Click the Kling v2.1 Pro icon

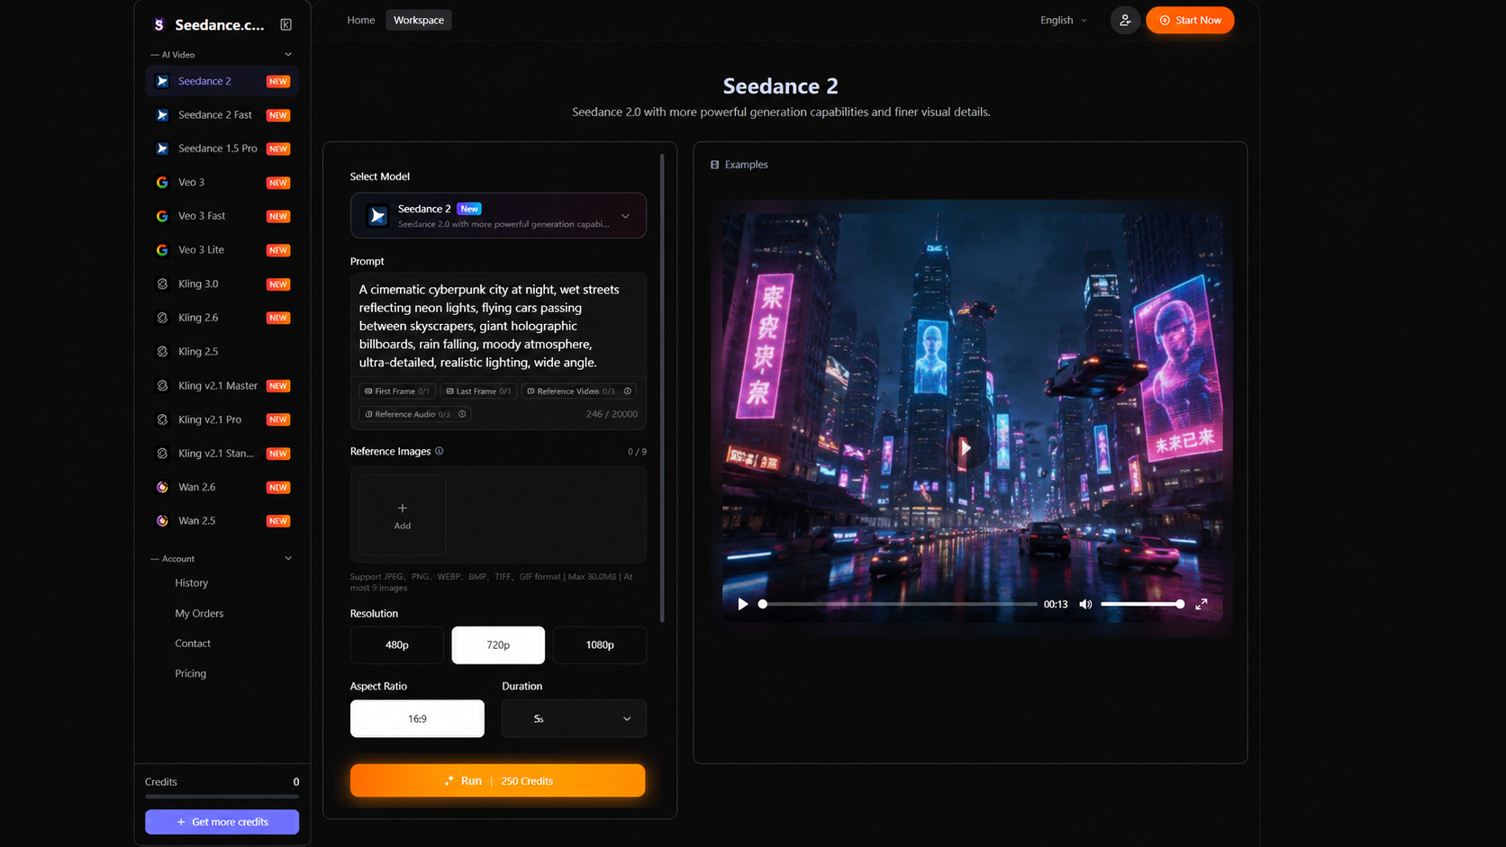(162, 419)
